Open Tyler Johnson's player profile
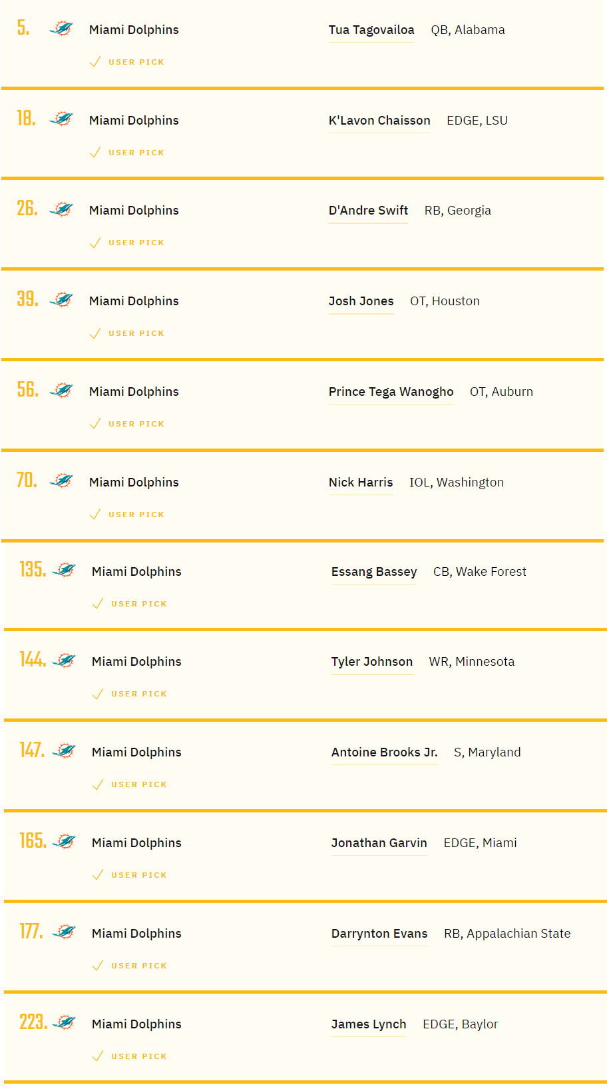This screenshot has height=1089, width=611. [372, 662]
